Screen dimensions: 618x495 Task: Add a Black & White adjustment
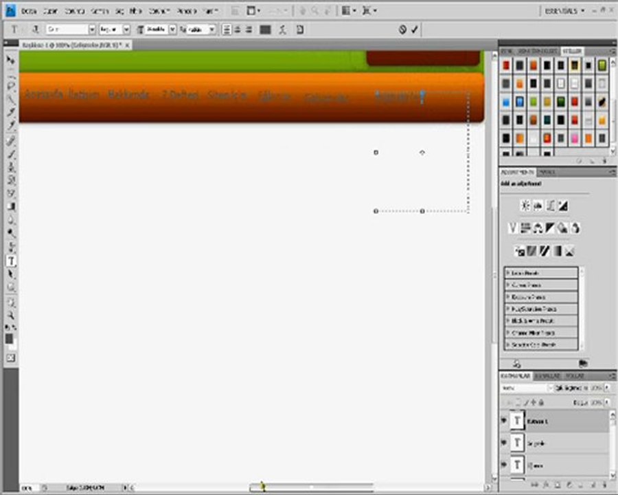[x=550, y=228]
